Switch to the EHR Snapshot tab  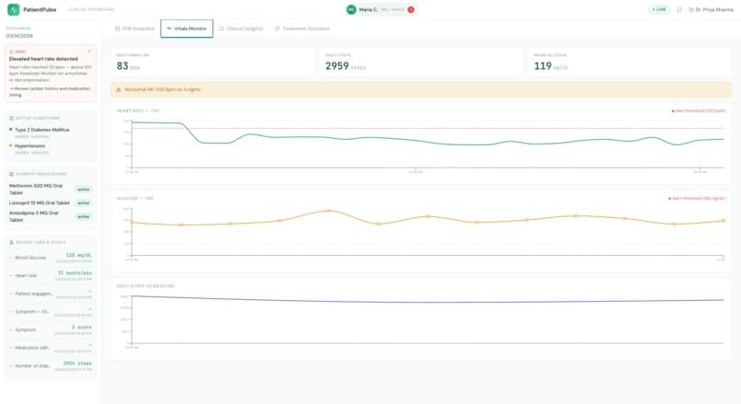[x=134, y=29]
